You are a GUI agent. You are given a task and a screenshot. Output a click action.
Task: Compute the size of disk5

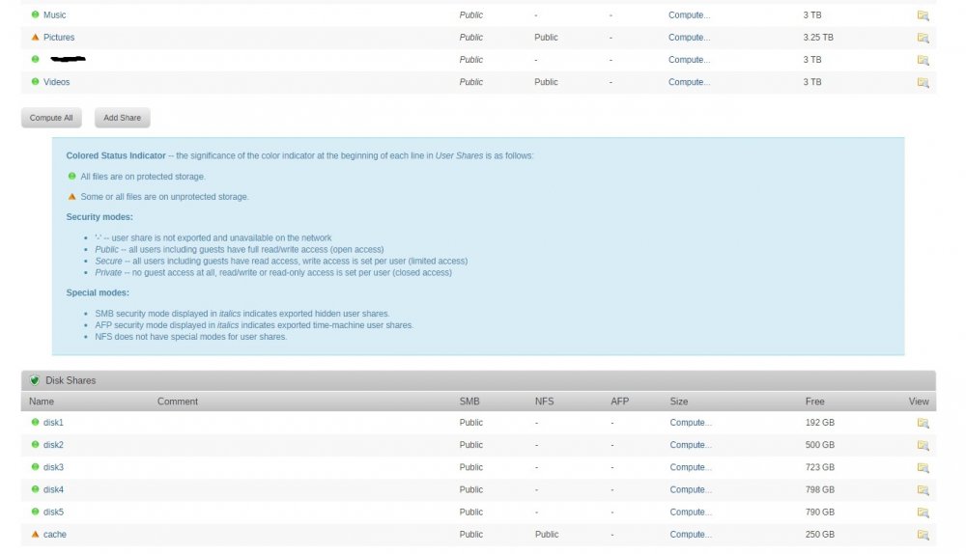(x=691, y=512)
